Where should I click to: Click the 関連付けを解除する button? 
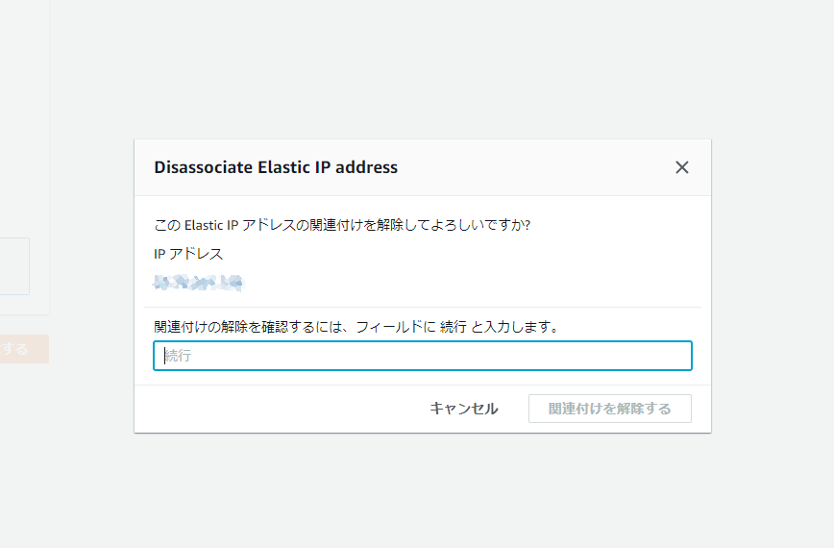(609, 409)
